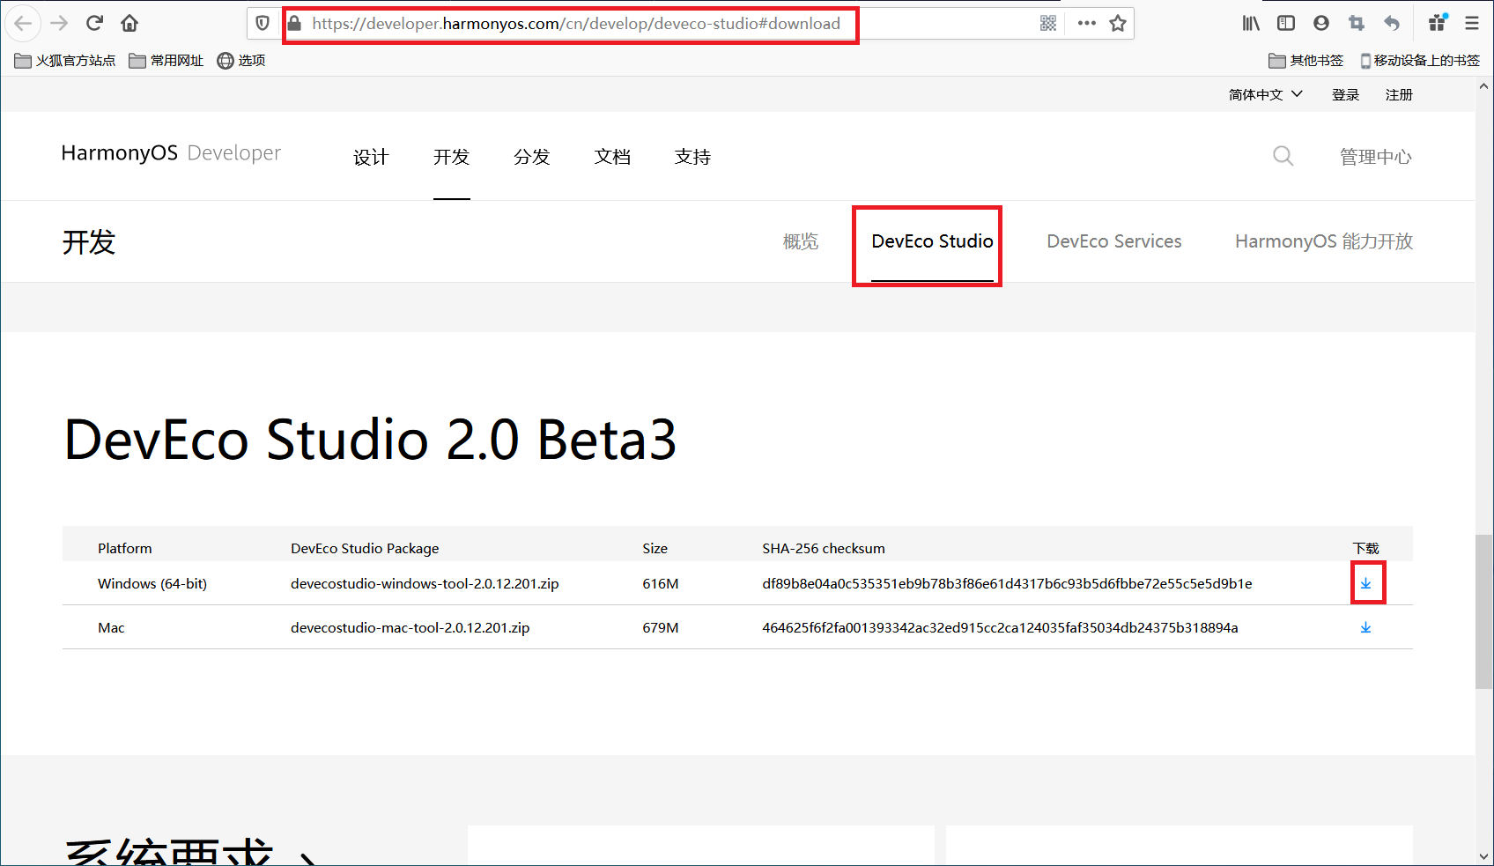This screenshot has height=866, width=1494.
Task: Open the extensions gift icon in toolbar
Action: [x=1438, y=23]
